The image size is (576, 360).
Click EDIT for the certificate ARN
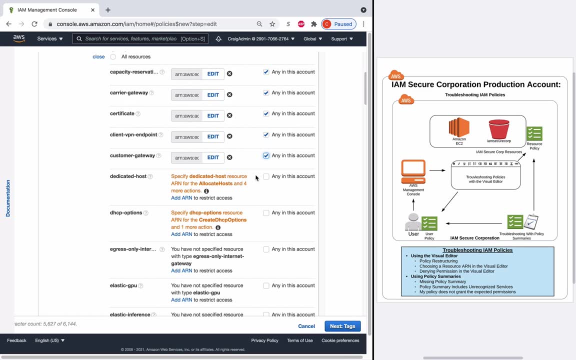pos(213,115)
